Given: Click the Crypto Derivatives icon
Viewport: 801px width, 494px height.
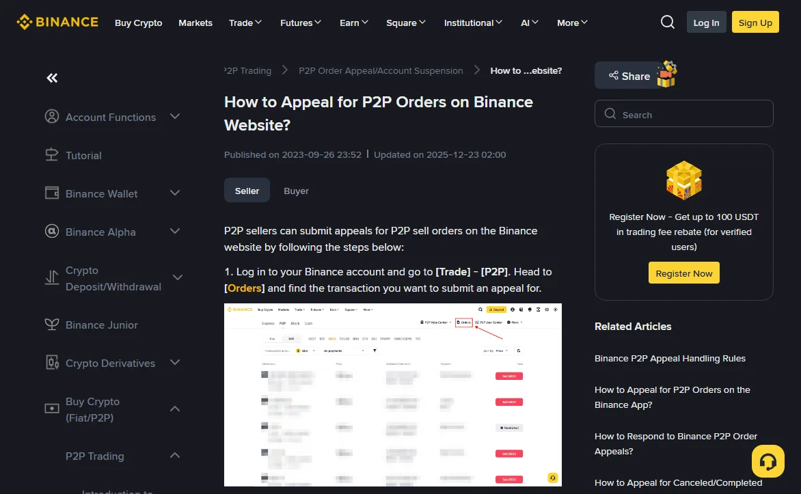Looking at the screenshot, I should (51, 362).
